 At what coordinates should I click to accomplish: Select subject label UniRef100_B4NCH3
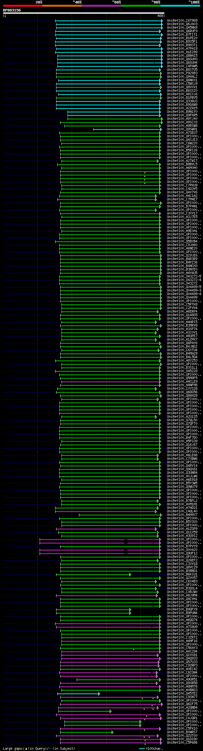[x=182, y=266]
